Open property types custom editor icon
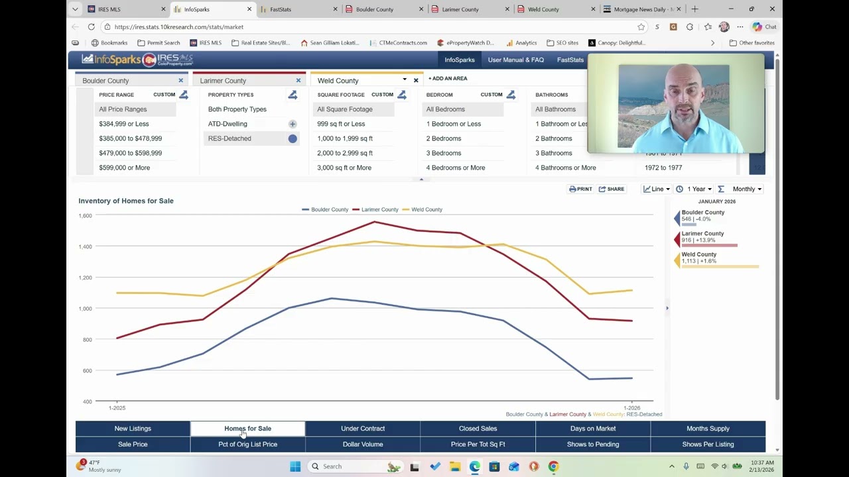The height and width of the screenshot is (477, 849). coord(293,95)
